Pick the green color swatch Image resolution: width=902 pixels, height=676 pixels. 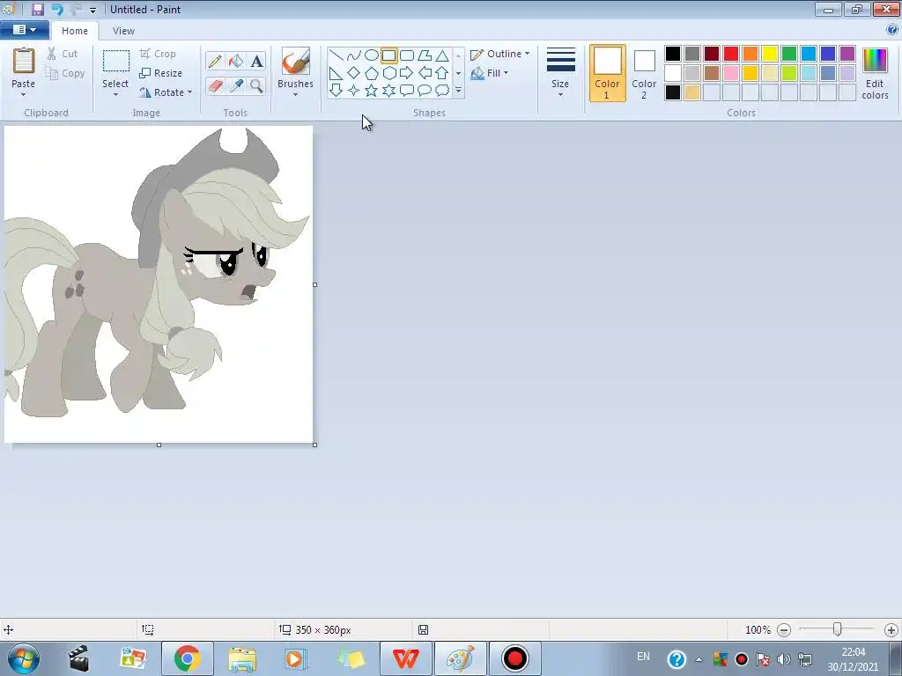[789, 54]
